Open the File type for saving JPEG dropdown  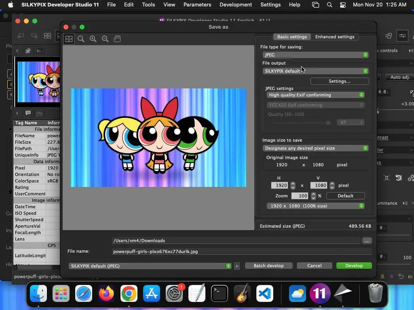tap(315, 55)
